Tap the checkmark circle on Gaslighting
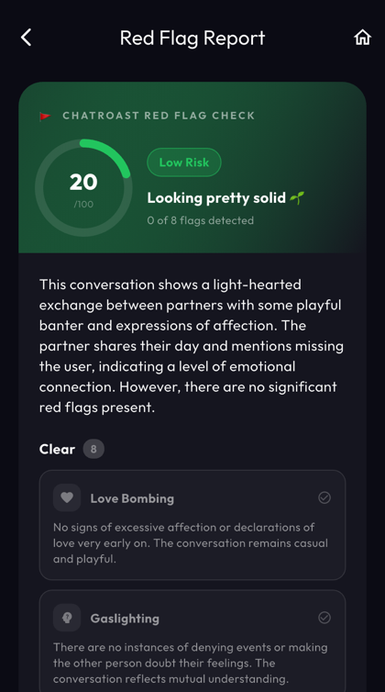Screen dimensions: 385x692 pos(324,618)
